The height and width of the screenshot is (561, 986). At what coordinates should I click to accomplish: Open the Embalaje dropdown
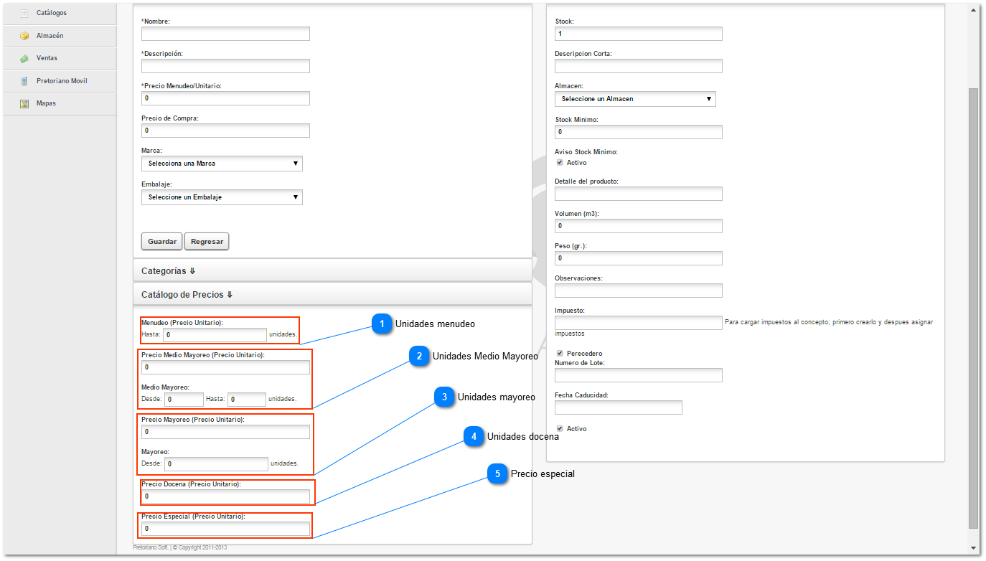click(x=222, y=197)
